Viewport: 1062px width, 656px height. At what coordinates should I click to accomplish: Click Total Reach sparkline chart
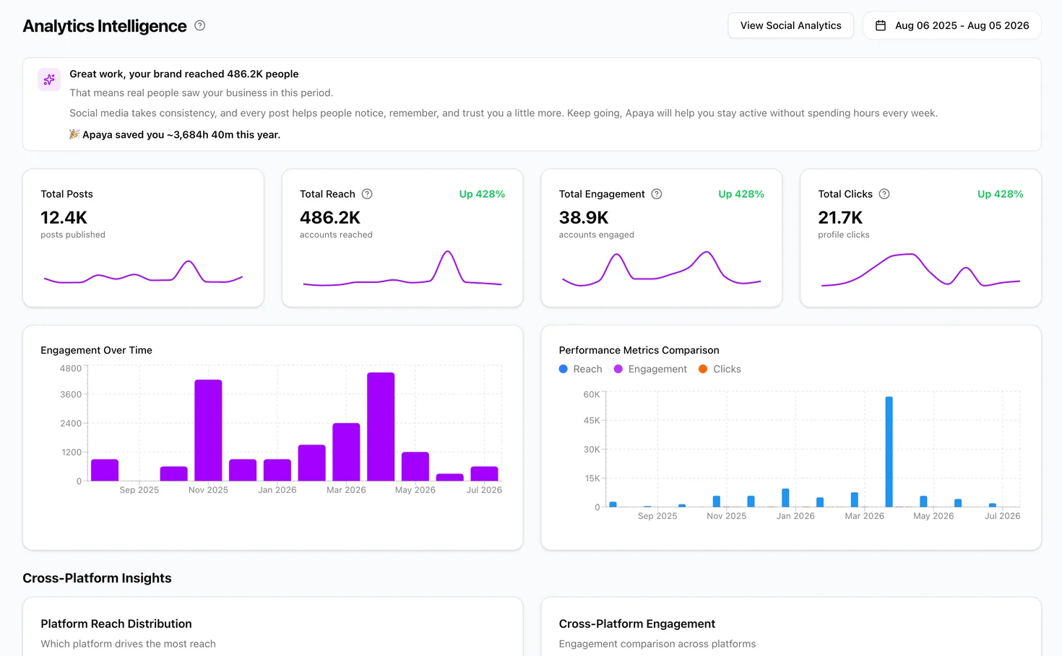(402, 268)
